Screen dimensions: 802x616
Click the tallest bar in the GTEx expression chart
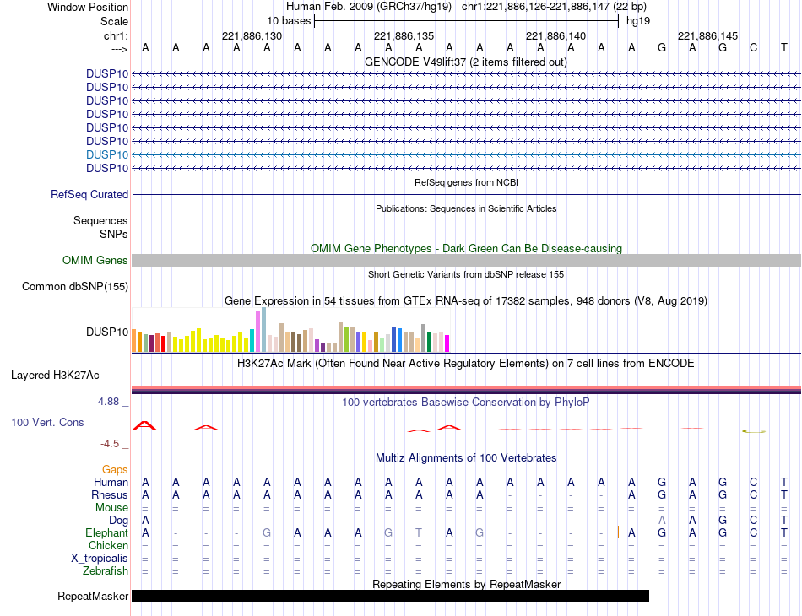click(x=264, y=330)
